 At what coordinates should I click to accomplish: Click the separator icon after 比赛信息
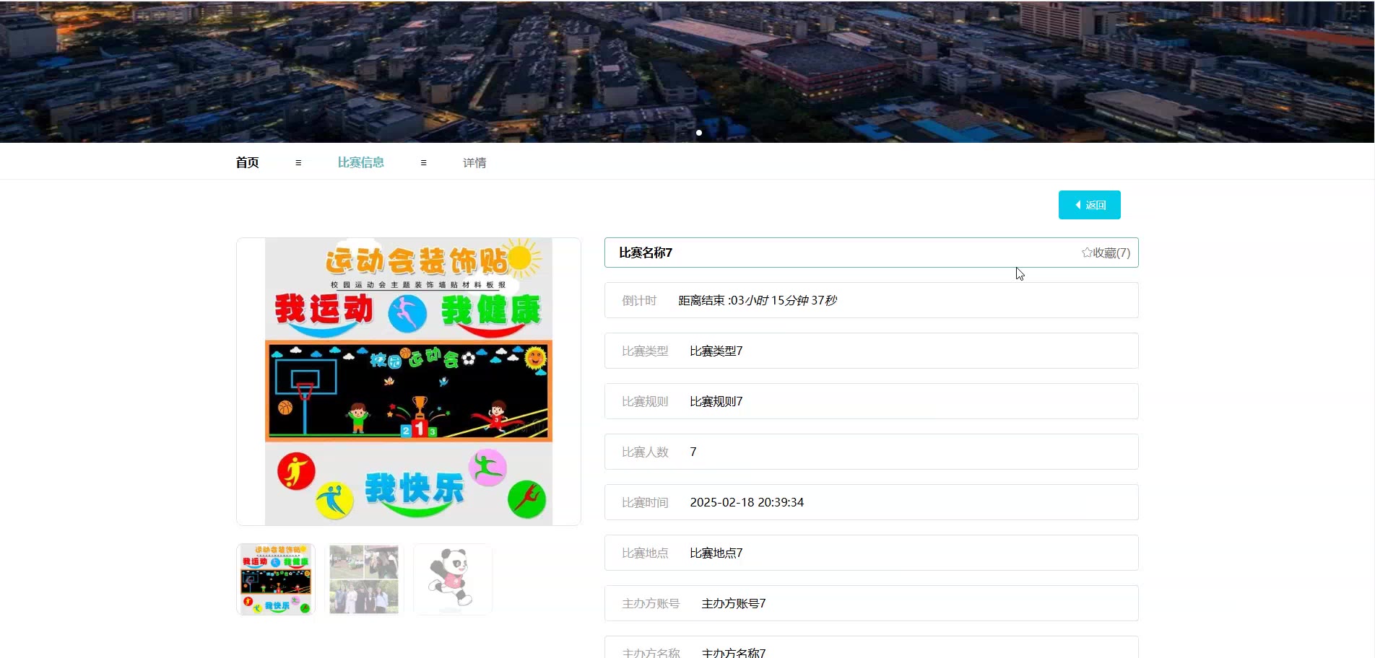pos(423,163)
